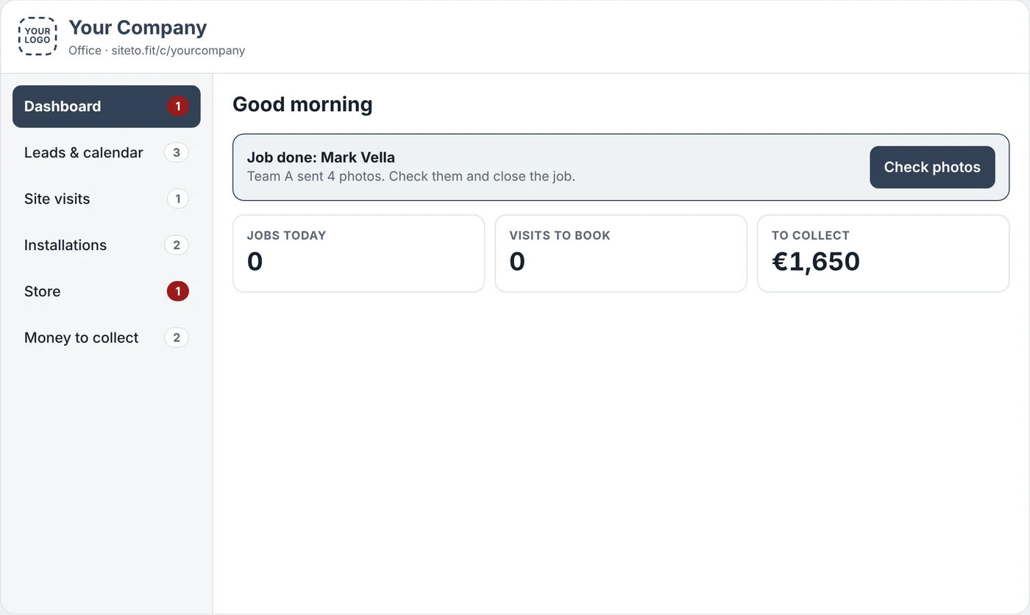Select Installations in the sidebar
The height and width of the screenshot is (615, 1030).
click(107, 246)
